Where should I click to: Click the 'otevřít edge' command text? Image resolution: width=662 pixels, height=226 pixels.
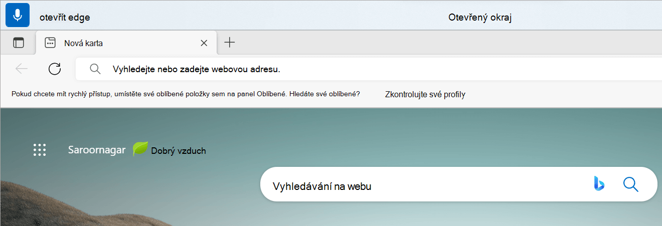(x=65, y=18)
